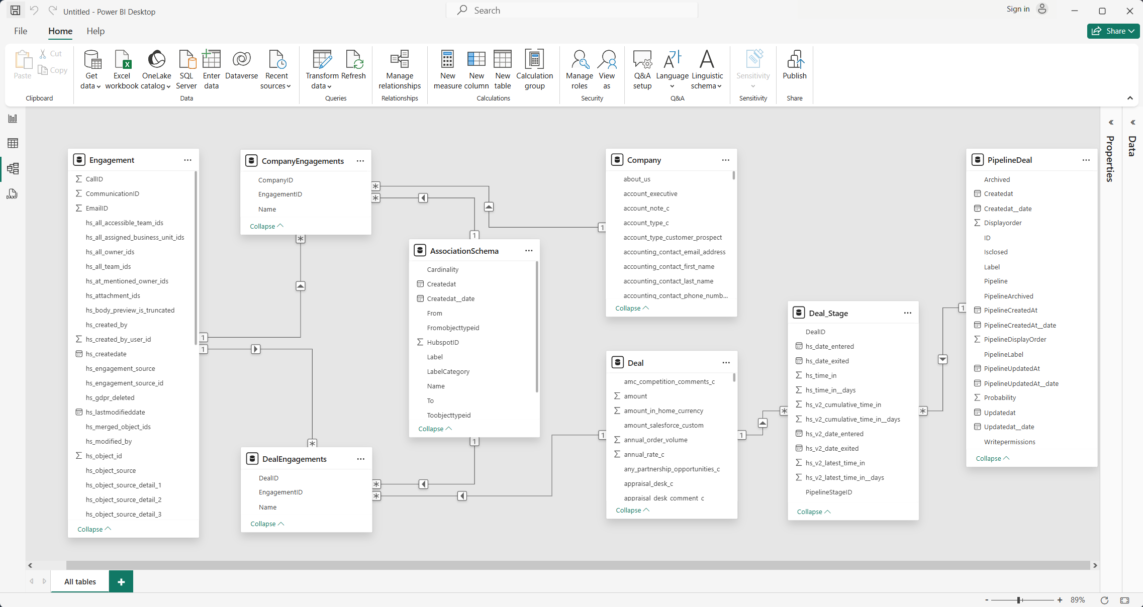Open the Get data menu
Image resolution: width=1143 pixels, height=607 pixels.
[x=91, y=70]
